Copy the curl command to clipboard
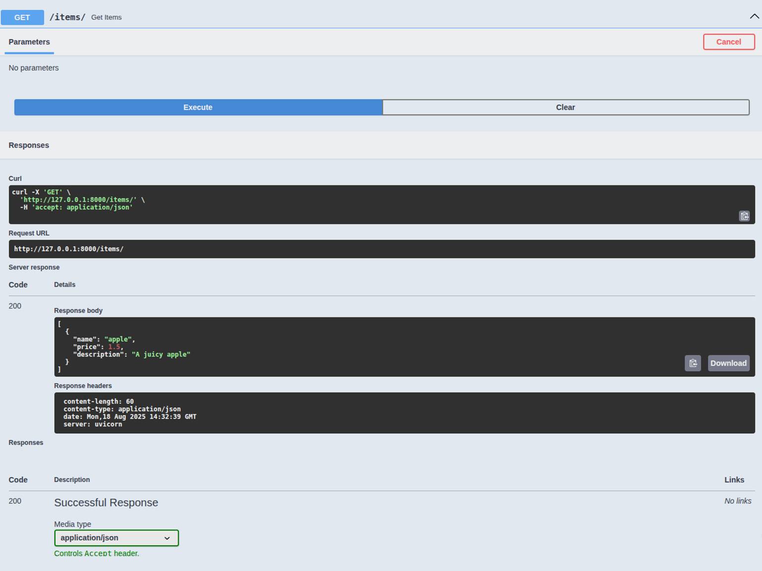The image size is (762, 571). point(744,216)
